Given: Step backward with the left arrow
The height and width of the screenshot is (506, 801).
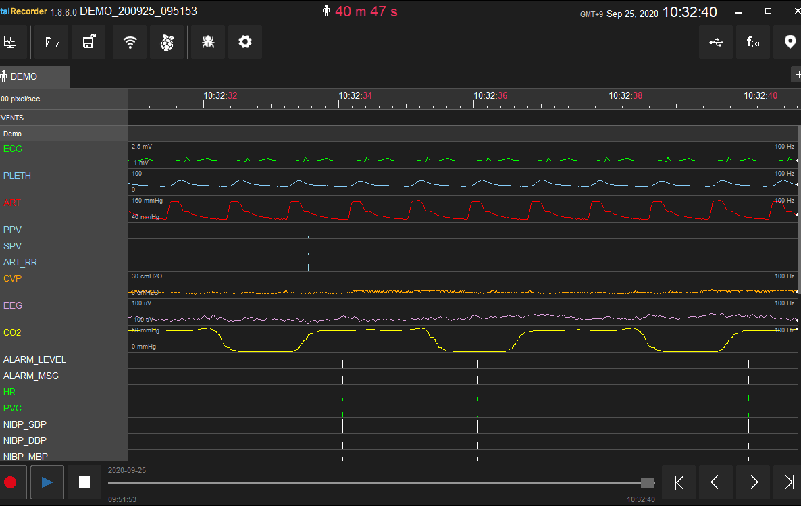Looking at the screenshot, I should click(x=715, y=482).
